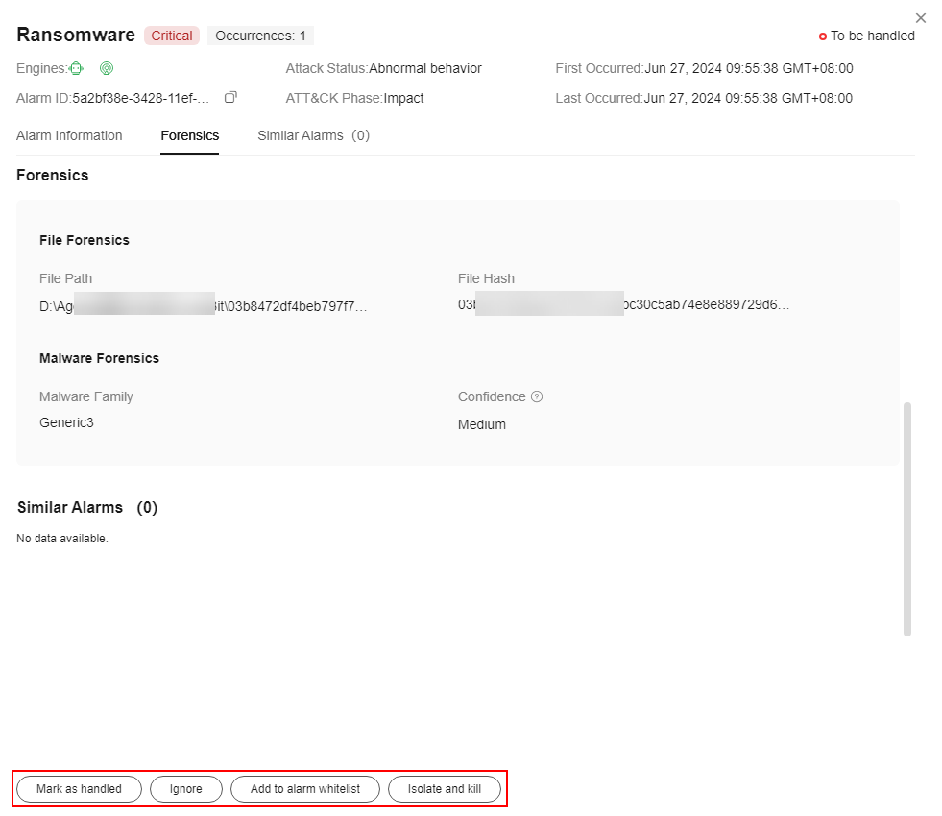Viewport: 942px width, 816px height.
Task: Open the Similar Alarms (0) tab
Action: click(313, 135)
